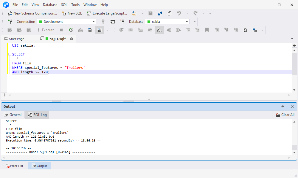Switch to the Start Page tab

(x=19, y=39)
